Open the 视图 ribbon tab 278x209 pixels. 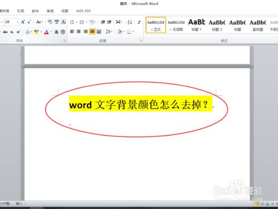(x=65, y=11)
